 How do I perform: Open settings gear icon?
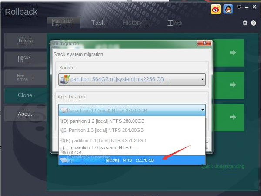click(x=245, y=23)
